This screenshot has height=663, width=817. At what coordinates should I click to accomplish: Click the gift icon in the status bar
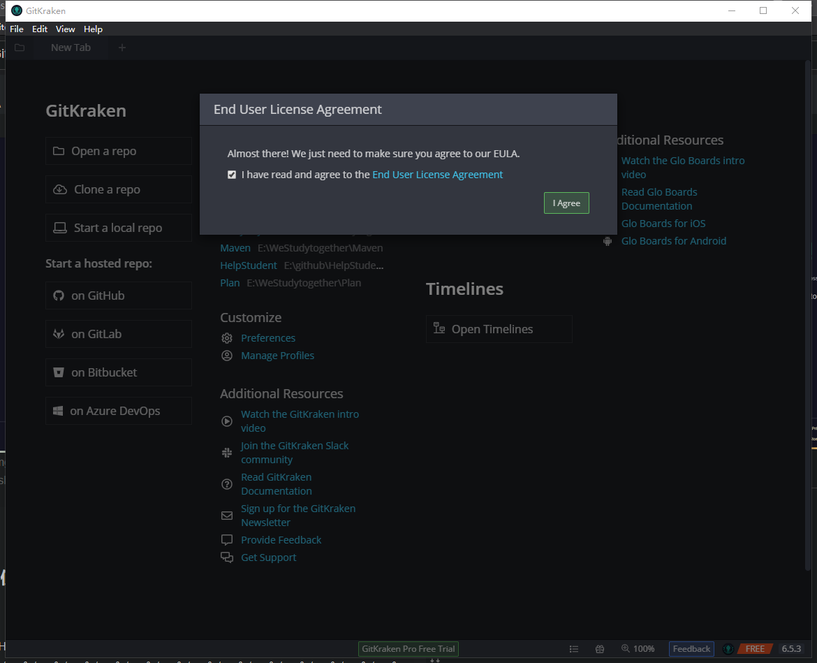pyautogui.click(x=599, y=648)
